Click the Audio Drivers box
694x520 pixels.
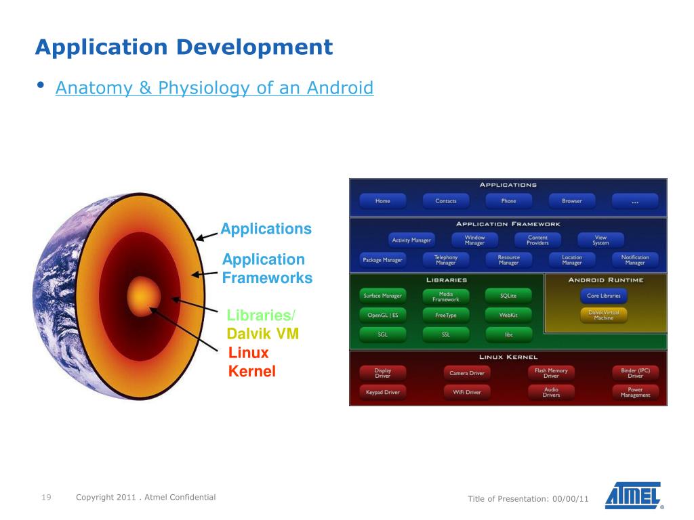pyautogui.click(x=551, y=392)
